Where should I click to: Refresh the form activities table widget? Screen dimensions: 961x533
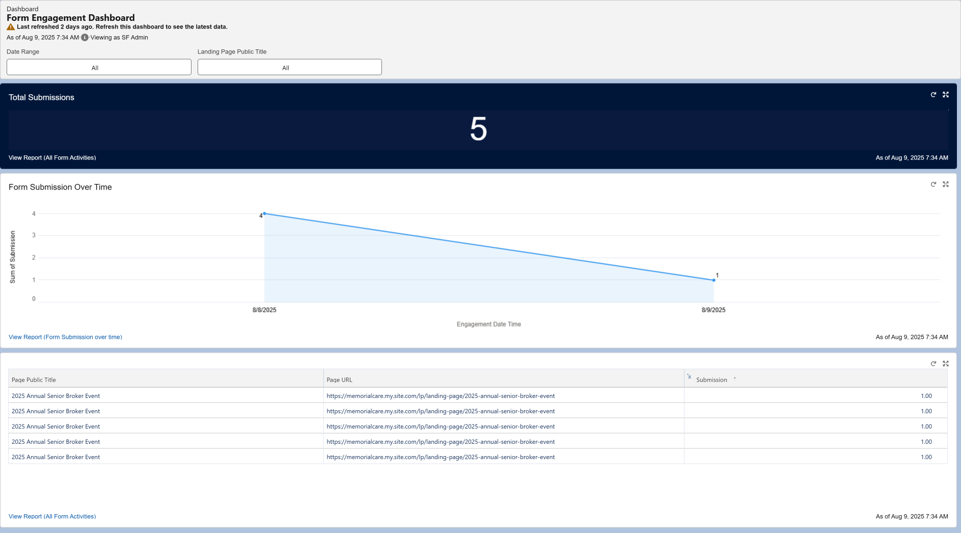[x=933, y=364]
